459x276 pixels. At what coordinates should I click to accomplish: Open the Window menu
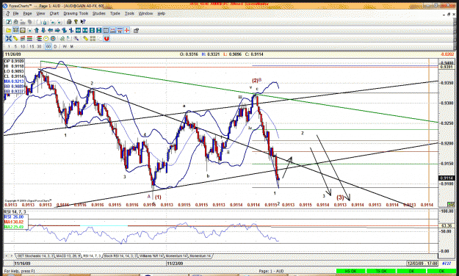coord(146,13)
